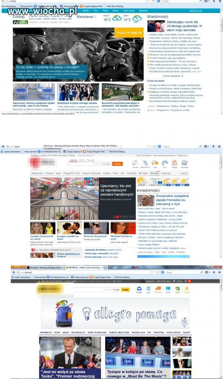Expand "Pokaż następne" under Onet Wiadomości

(x=171, y=76)
